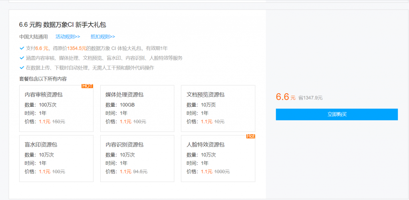This screenshot has width=409, height=200.
Task: Click 数量: 100万次 in 内容审核资源包
Action: pos(40,105)
